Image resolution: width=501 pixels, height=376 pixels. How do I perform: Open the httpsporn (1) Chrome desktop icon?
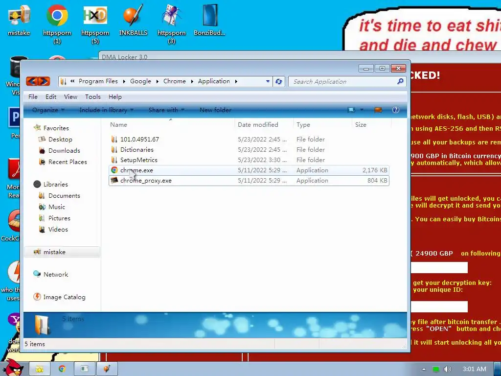click(x=57, y=23)
